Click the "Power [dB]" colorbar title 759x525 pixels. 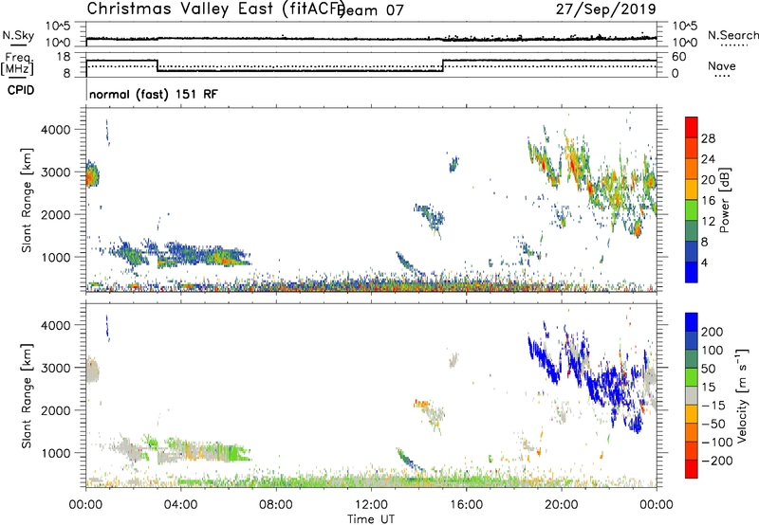pos(724,200)
